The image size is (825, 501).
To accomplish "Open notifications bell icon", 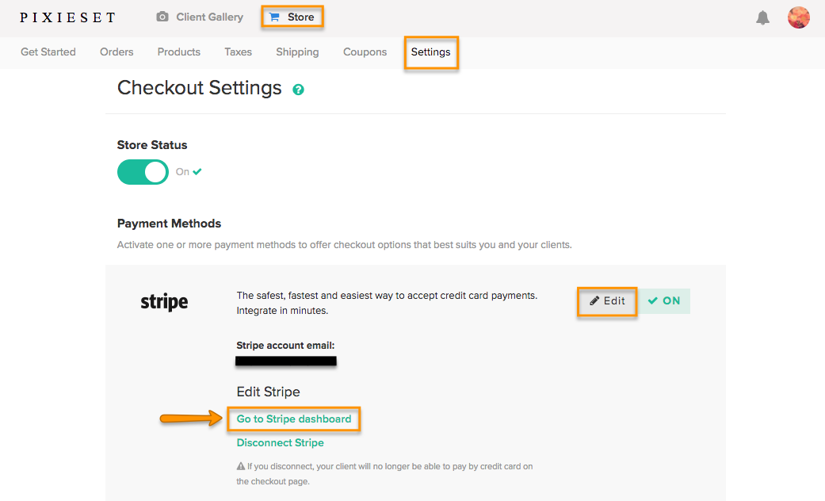I will pos(762,17).
